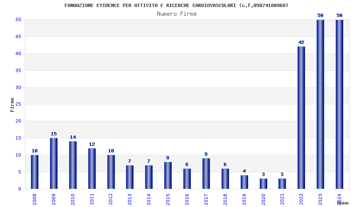Click value label 42 above the 2022 bar
Screen dimensions: 353x207
(301, 42)
